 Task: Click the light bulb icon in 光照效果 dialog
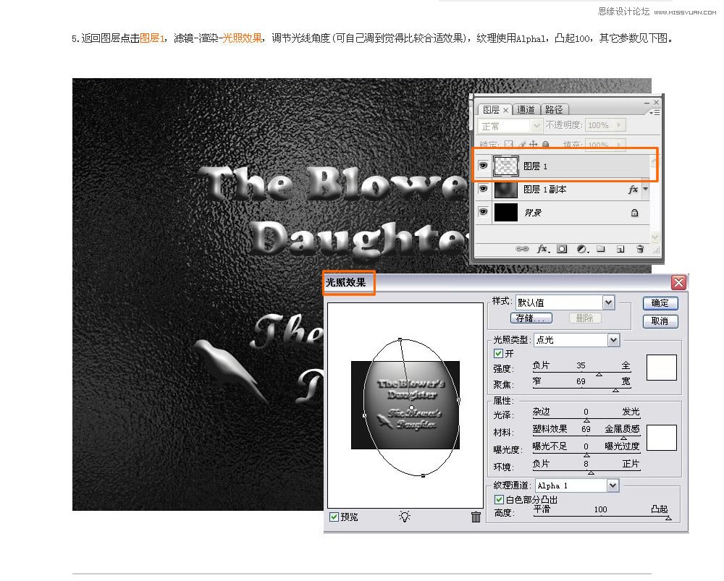click(x=405, y=517)
